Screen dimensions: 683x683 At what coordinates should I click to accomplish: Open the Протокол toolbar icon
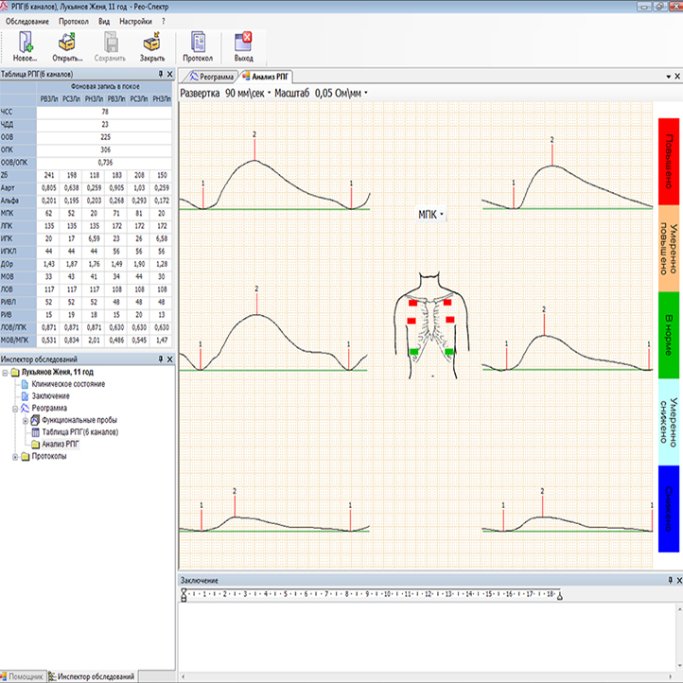(x=198, y=46)
